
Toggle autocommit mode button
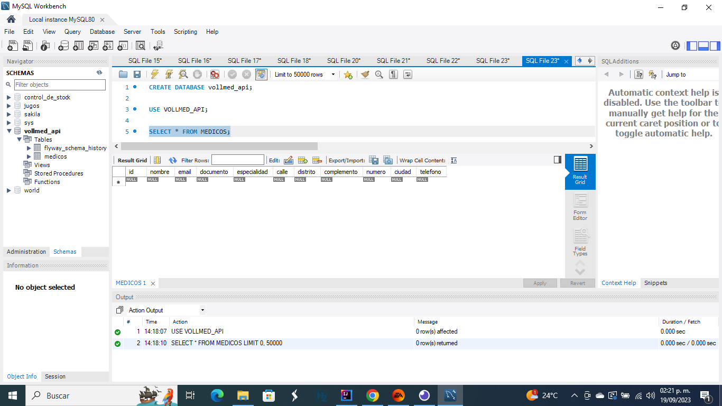click(261, 75)
